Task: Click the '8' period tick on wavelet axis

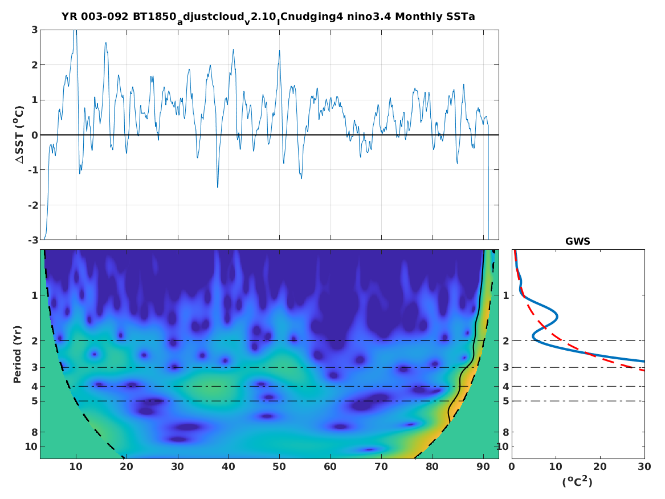Action: (x=35, y=432)
